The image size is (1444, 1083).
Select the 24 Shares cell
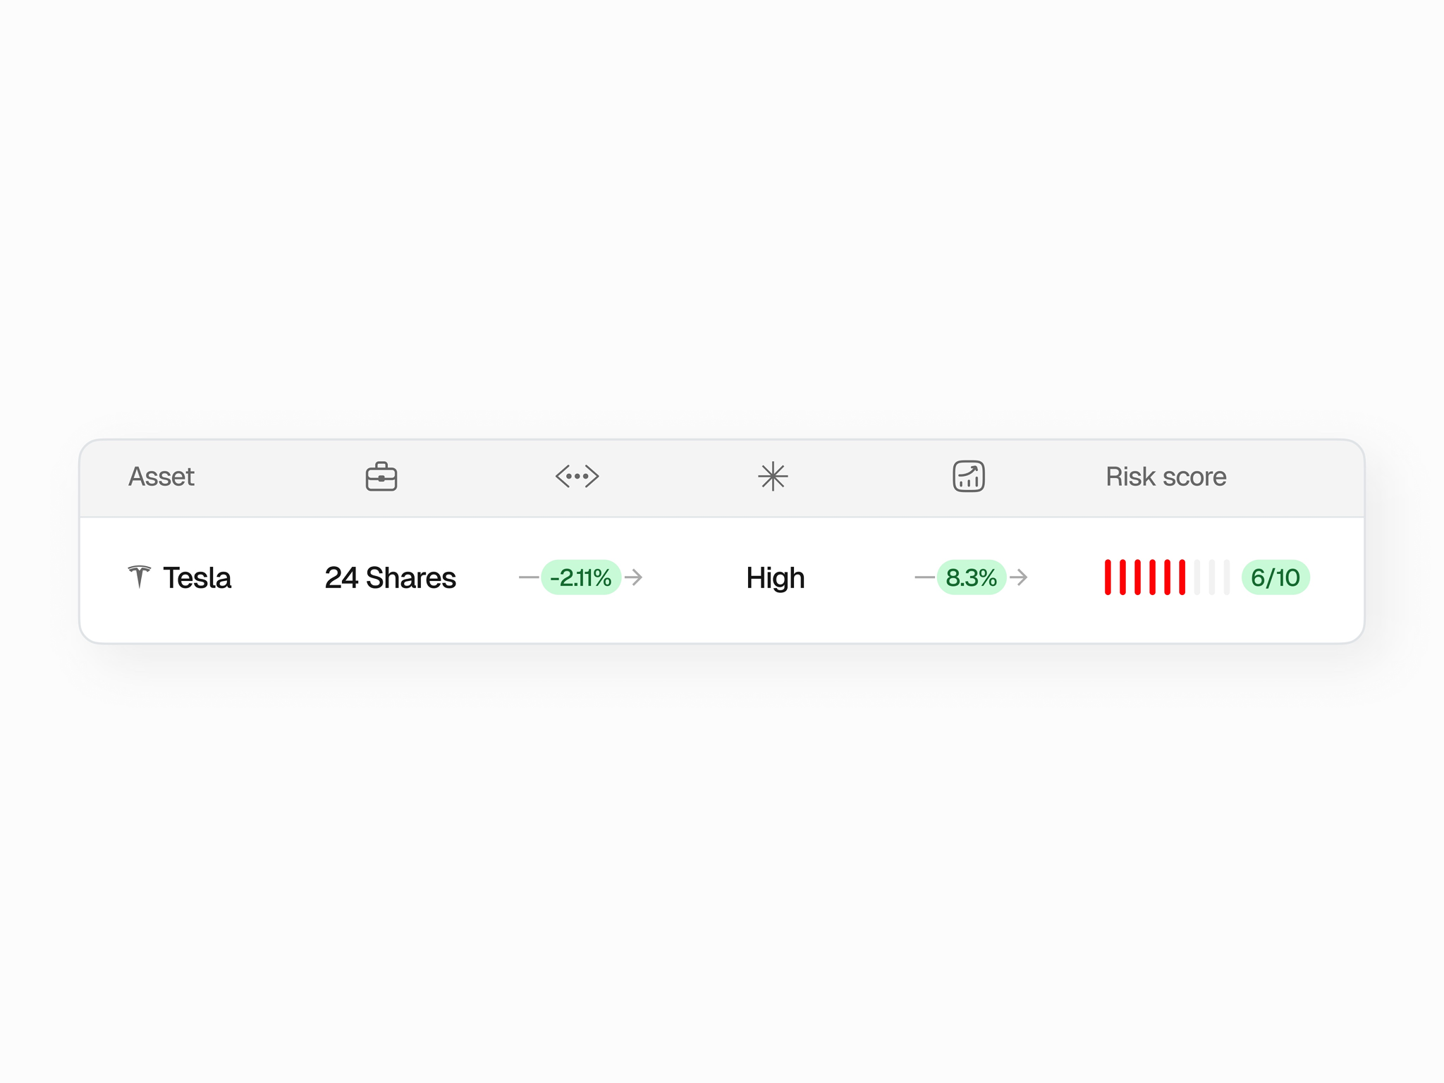click(x=390, y=577)
